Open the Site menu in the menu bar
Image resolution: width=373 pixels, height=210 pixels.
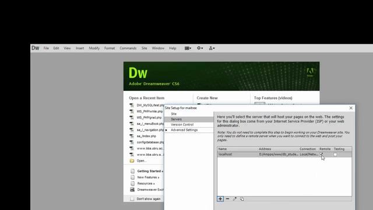[145, 48]
